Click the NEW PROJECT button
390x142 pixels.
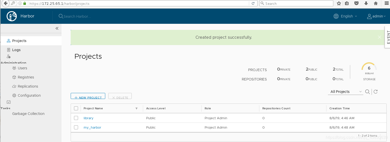pyautogui.click(x=88, y=96)
